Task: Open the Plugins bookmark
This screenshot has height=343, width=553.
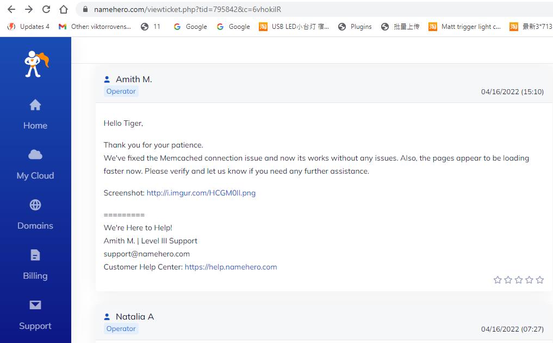Action: (x=355, y=26)
